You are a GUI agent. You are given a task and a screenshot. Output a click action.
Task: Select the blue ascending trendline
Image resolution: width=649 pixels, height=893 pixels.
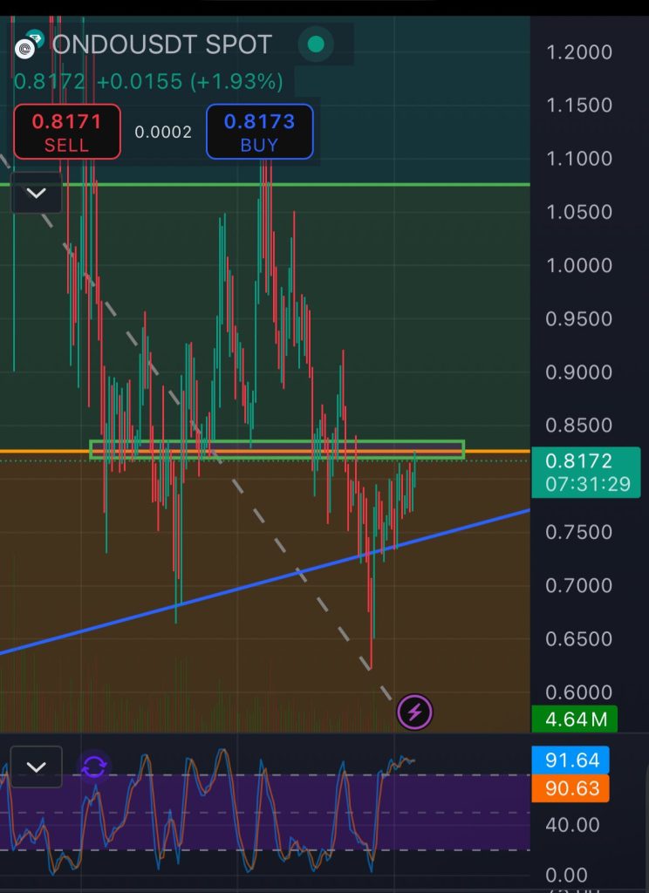(x=265, y=582)
